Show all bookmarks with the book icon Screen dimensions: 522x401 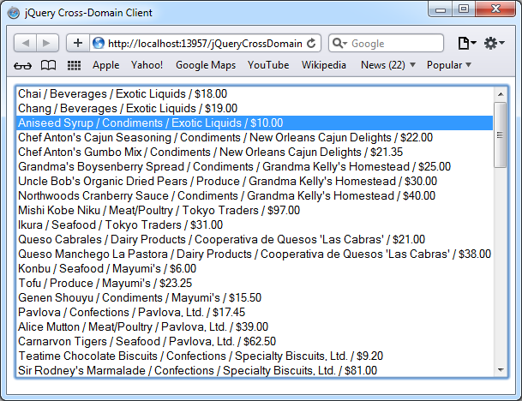point(49,65)
